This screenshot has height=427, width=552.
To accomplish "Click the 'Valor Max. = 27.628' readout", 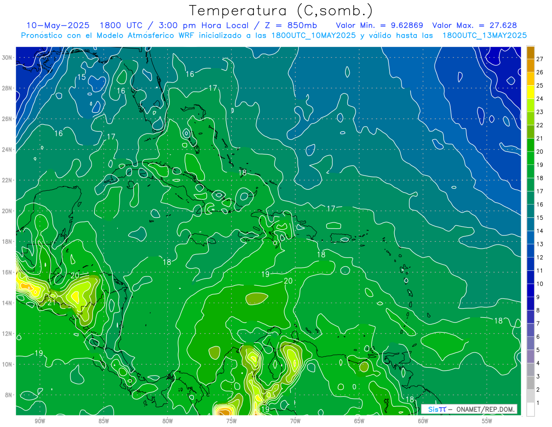I will coord(475,25).
